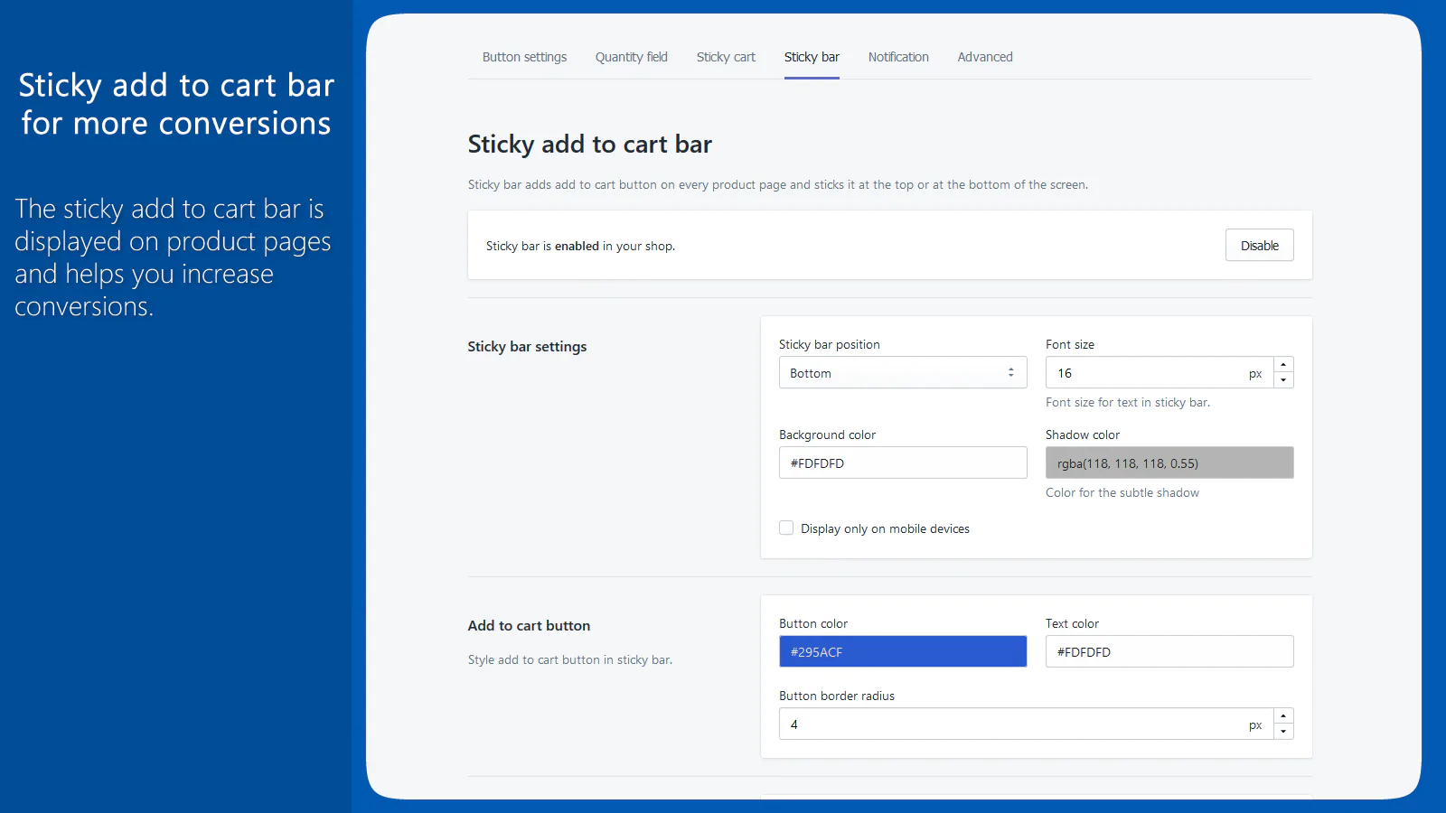The height and width of the screenshot is (813, 1446).
Task: Click the Add to cart button section label
Action: 529,626
